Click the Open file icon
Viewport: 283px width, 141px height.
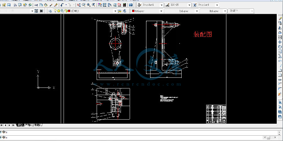[x=4, y=5]
